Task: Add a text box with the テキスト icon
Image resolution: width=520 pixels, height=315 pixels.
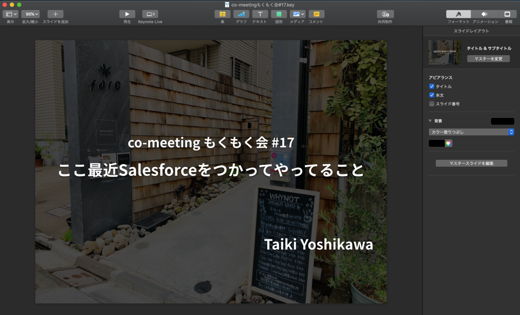Action: click(260, 14)
